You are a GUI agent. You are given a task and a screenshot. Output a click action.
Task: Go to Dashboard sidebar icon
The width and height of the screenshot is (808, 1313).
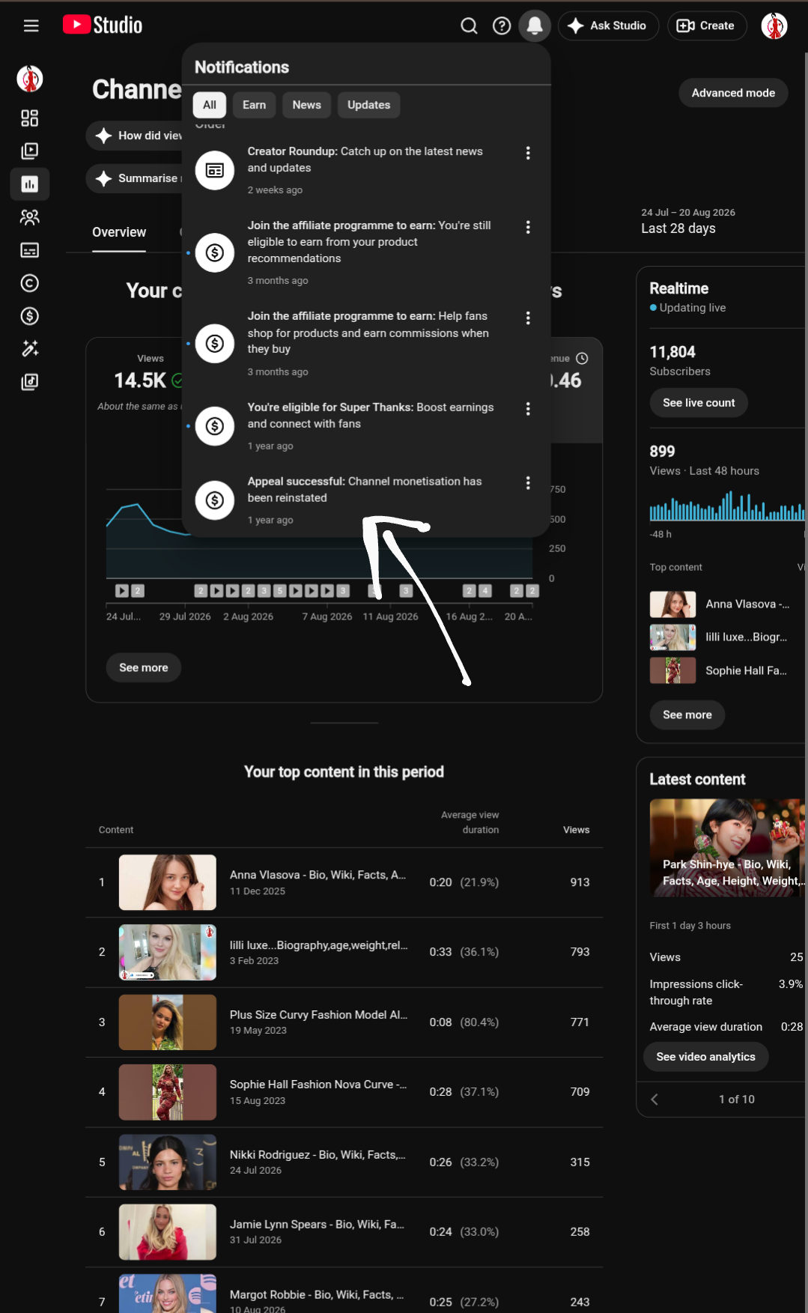point(30,118)
